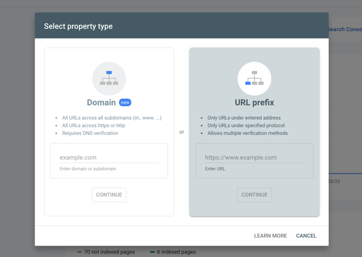
Task: Click the "Enter domain or subdomain" helper label
Action: click(x=88, y=169)
